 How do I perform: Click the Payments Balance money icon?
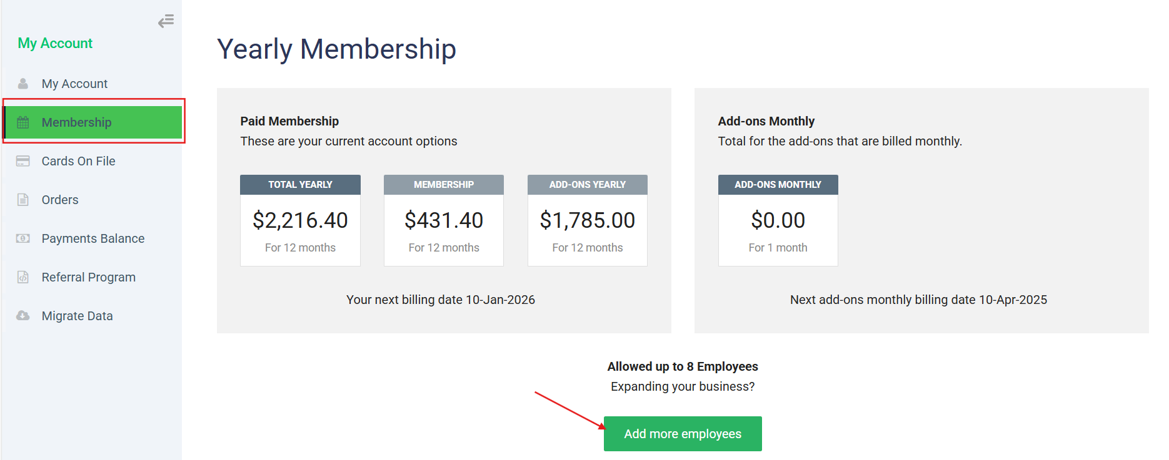(23, 238)
